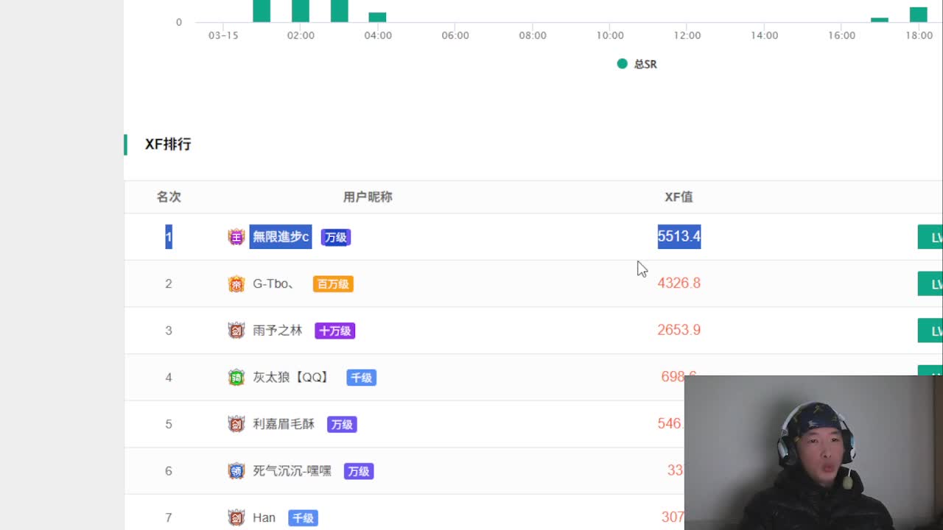Click the blue badge icon beside 死气沉沉-嘿嘿
Image resolution: width=943 pixels, height=530 pixels.
236,471
